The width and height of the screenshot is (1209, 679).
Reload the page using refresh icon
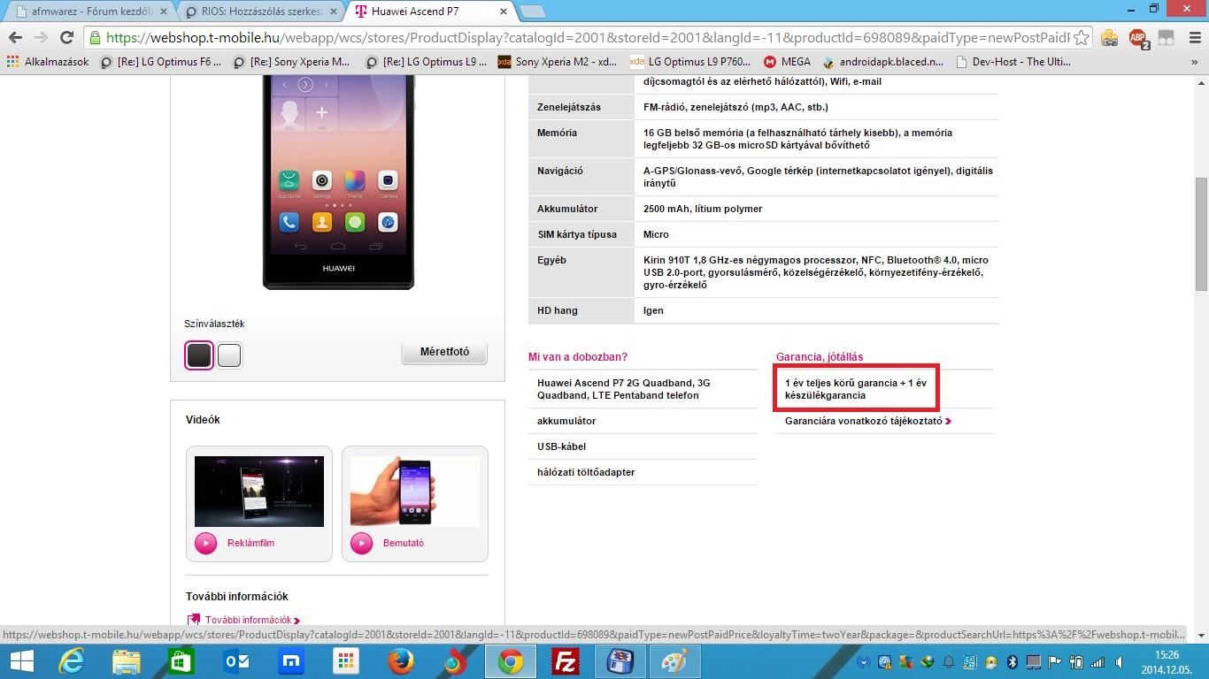66,38
